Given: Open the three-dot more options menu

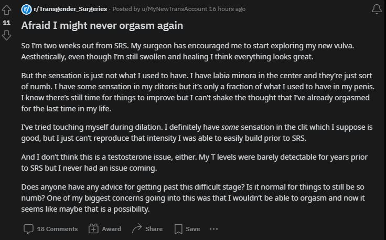Looking at the screenshot, I should point(213,229).
